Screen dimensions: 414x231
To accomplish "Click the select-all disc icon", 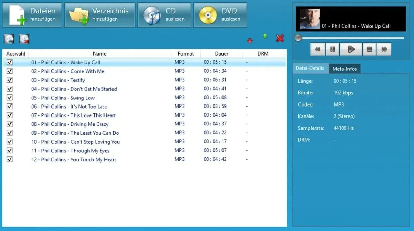I will [x=9, y=39].
